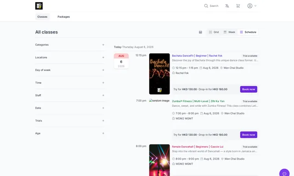Open Bachata DanceFit Beginner Rachel Fok link
Screen dimensions: 294x176
(197, 56)
